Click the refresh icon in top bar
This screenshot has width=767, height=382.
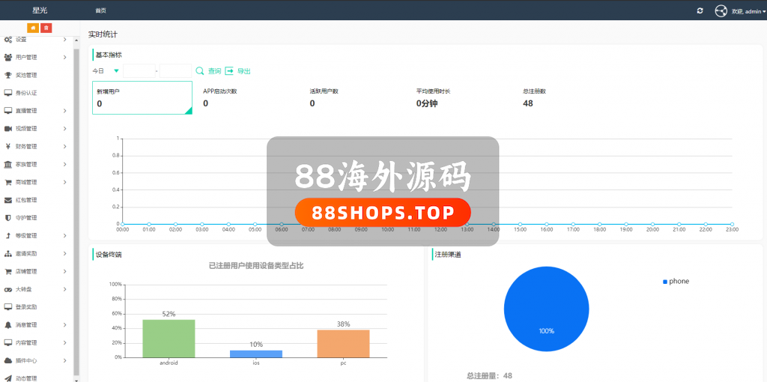[700, 10]
